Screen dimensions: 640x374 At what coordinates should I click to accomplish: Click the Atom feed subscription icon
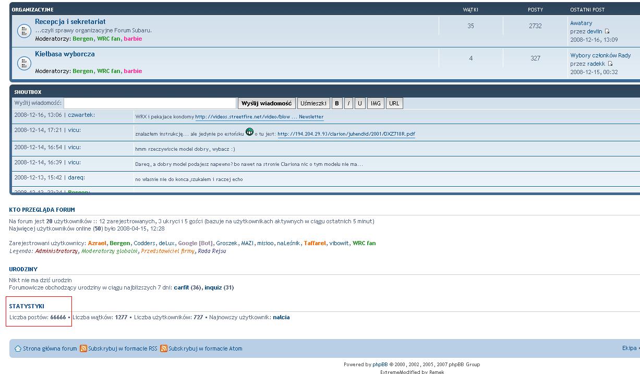[164, 348]
